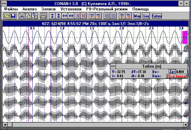Click the Open file folder icon
This screenshot has height=130, width=191.
point(7,16)
